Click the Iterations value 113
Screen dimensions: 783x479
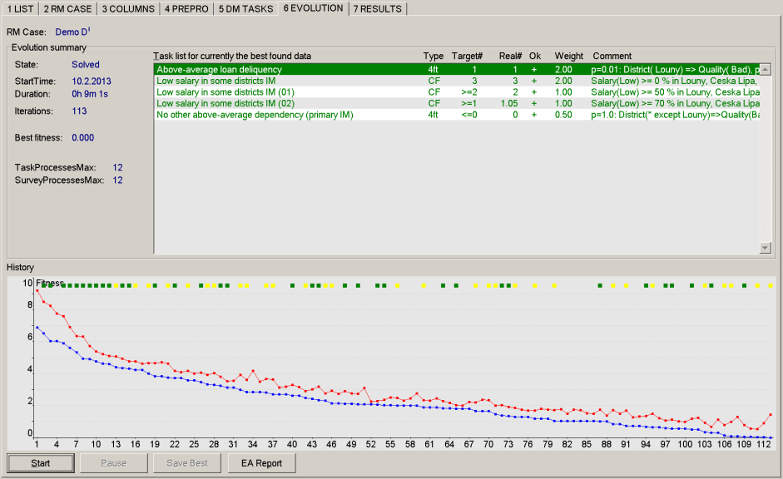79,111
